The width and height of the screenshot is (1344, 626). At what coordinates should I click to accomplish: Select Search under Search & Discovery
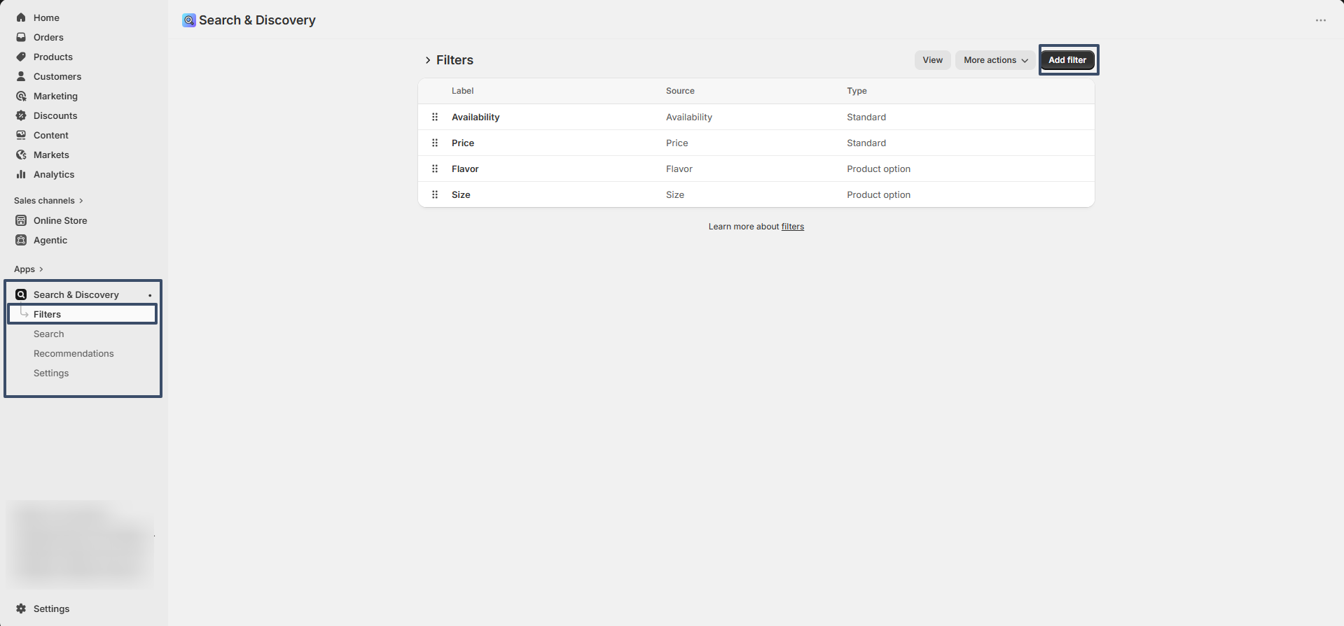(49, 334)
